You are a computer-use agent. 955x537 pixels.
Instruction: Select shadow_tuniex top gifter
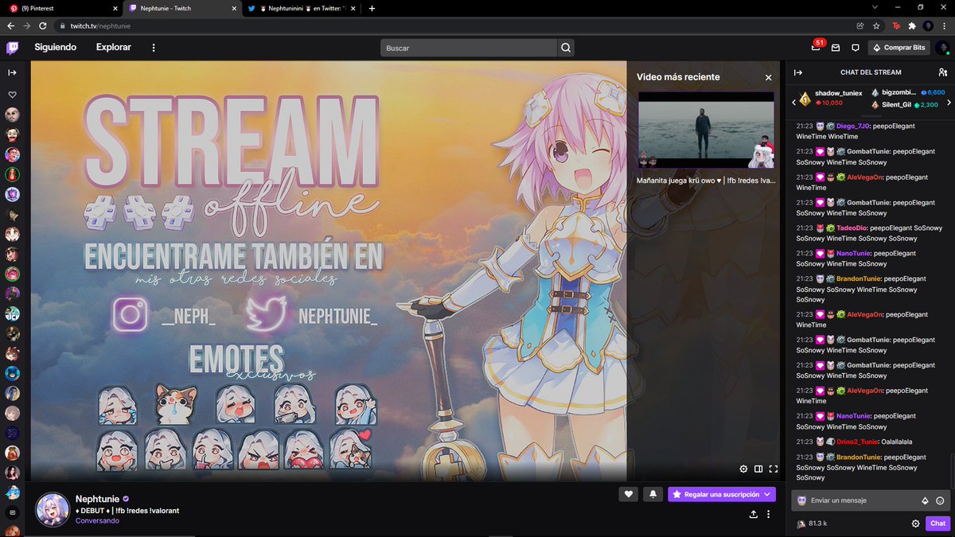[x=832, y=98]
